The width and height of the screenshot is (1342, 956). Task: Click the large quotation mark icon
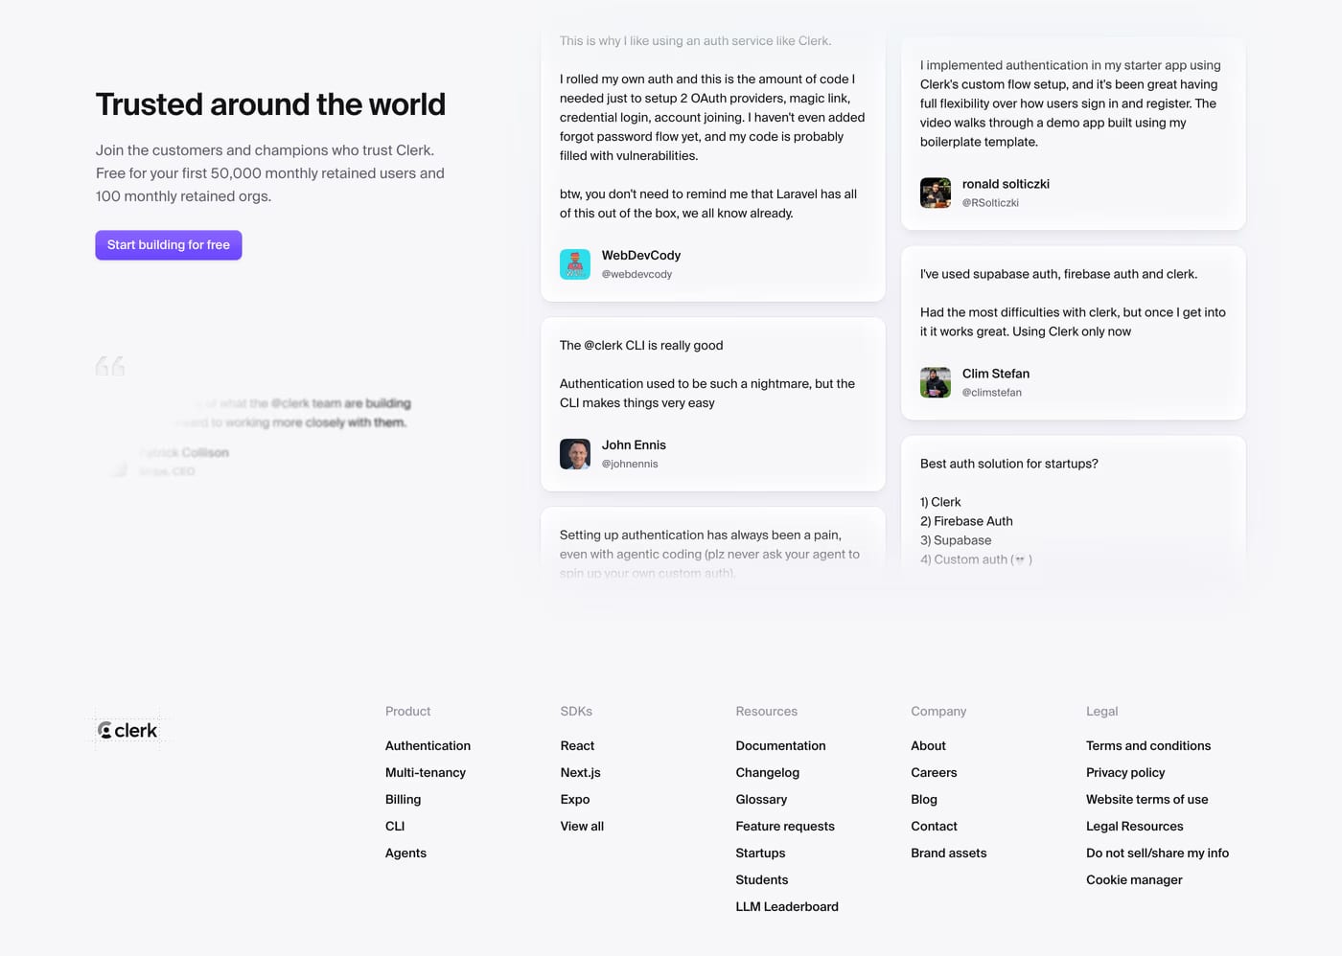(110, 366)
